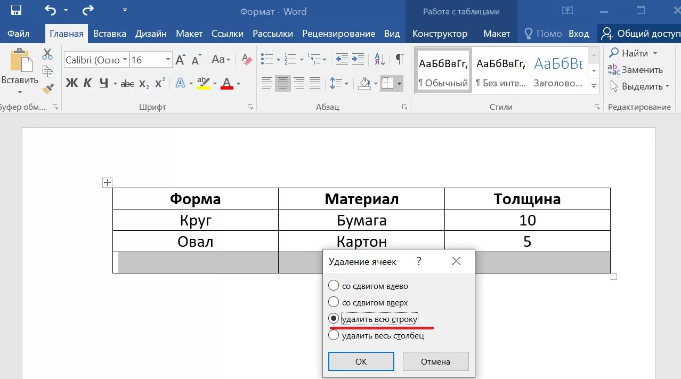Open Change Case Aa dropdown

pyautogui.click(x=221, y=60)
